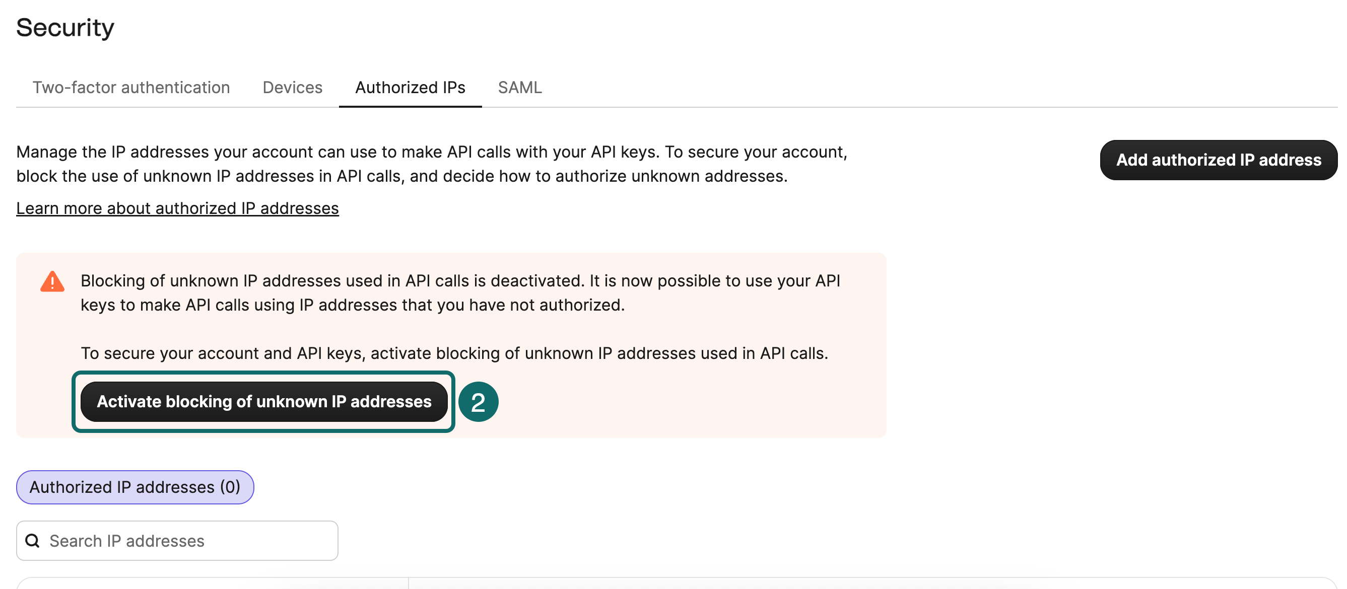Viewport: 1347px width, 589px height.
Task: Switch to the Devices tab
Action: (292, 87)
